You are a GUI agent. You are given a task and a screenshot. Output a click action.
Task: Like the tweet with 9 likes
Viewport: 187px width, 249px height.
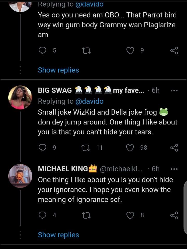pos(130,50)
